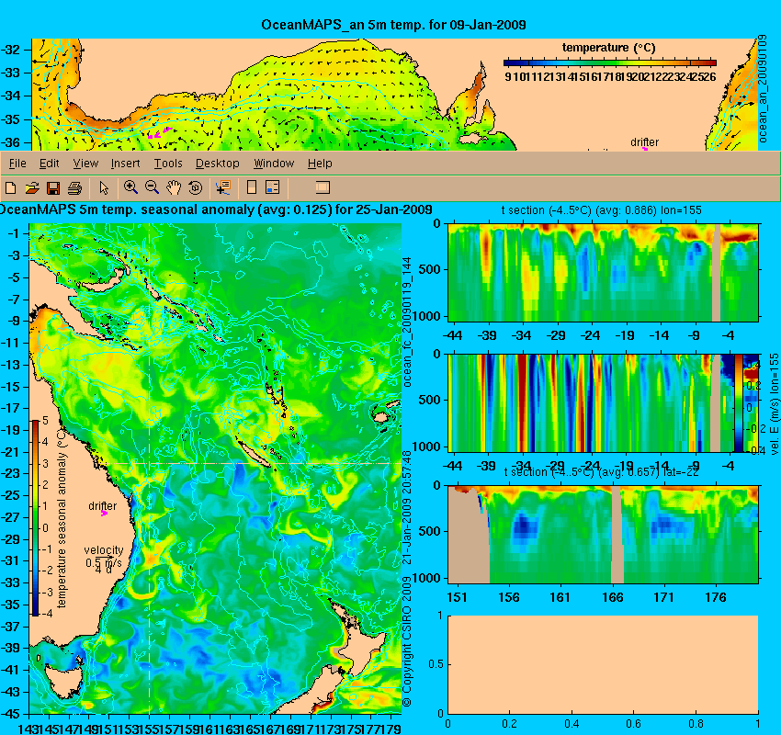Viewport: 781px width, 735px height.
Task: Click the temperature section plot for lon=155
Action: point(603,272)
